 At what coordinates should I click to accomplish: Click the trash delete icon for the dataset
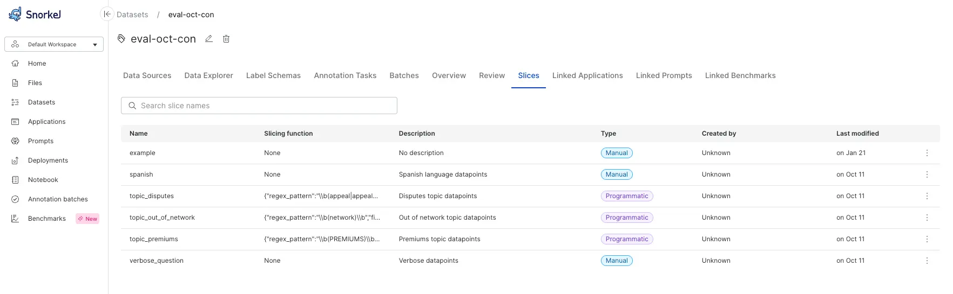(x=226, y=39)
